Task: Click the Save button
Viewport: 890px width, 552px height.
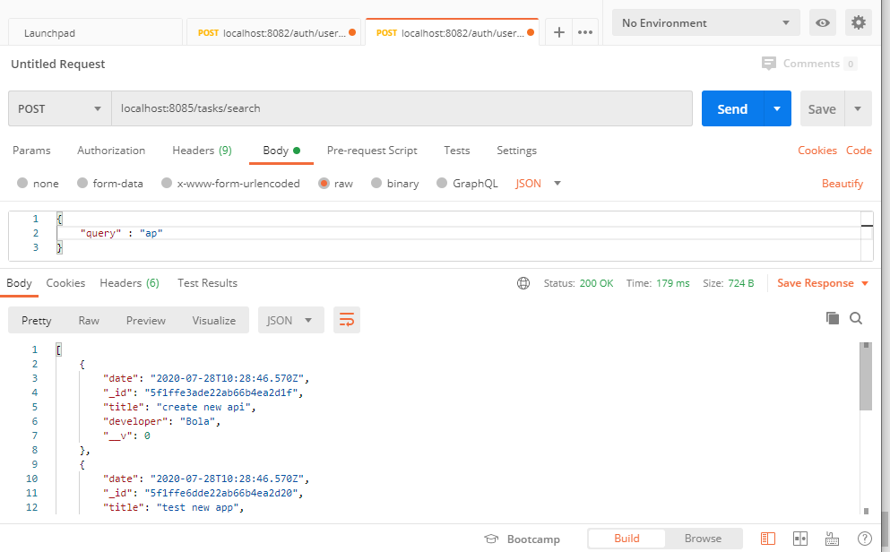Action: [x=822, y=108]
